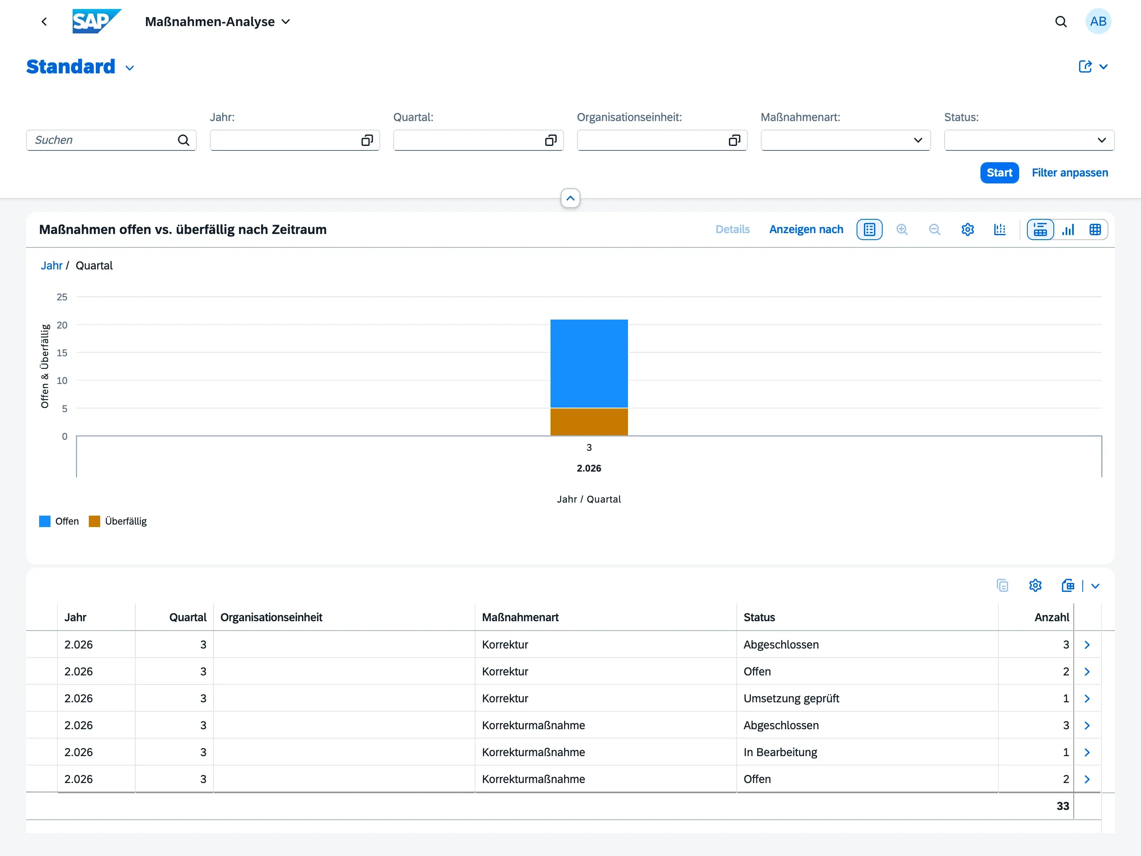This screenshot has width=1141, height=856.
Task: Sort by Anzahl column header
Action: point(1036,617)
